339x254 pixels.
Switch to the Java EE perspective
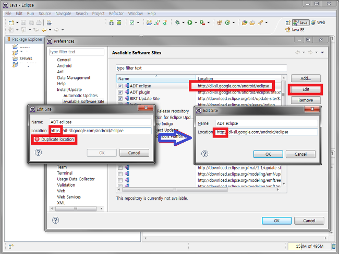295,30
